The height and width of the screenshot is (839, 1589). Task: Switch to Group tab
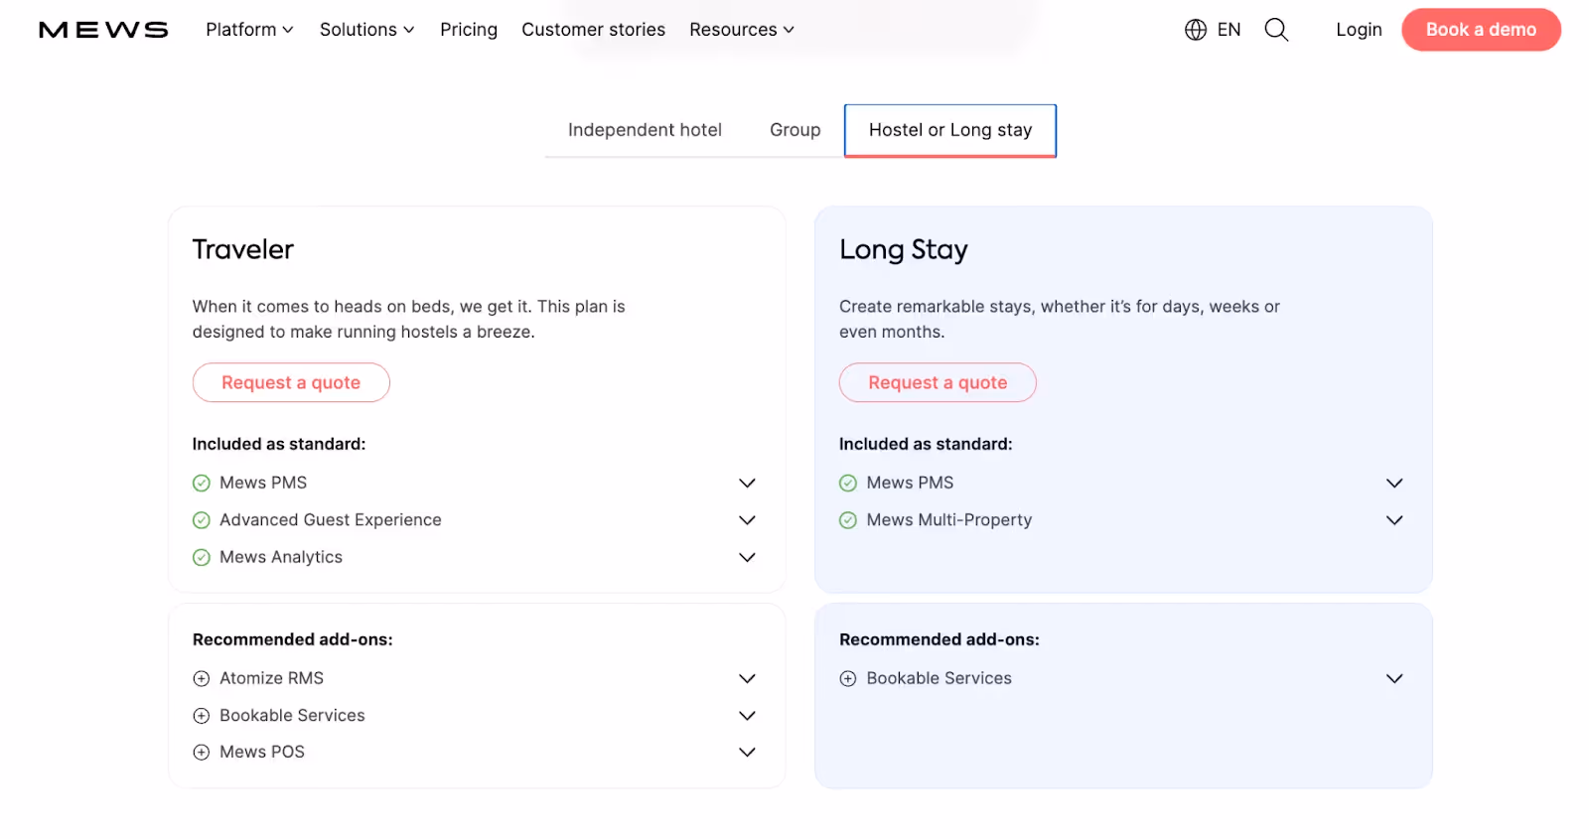[x=795, y=130]
